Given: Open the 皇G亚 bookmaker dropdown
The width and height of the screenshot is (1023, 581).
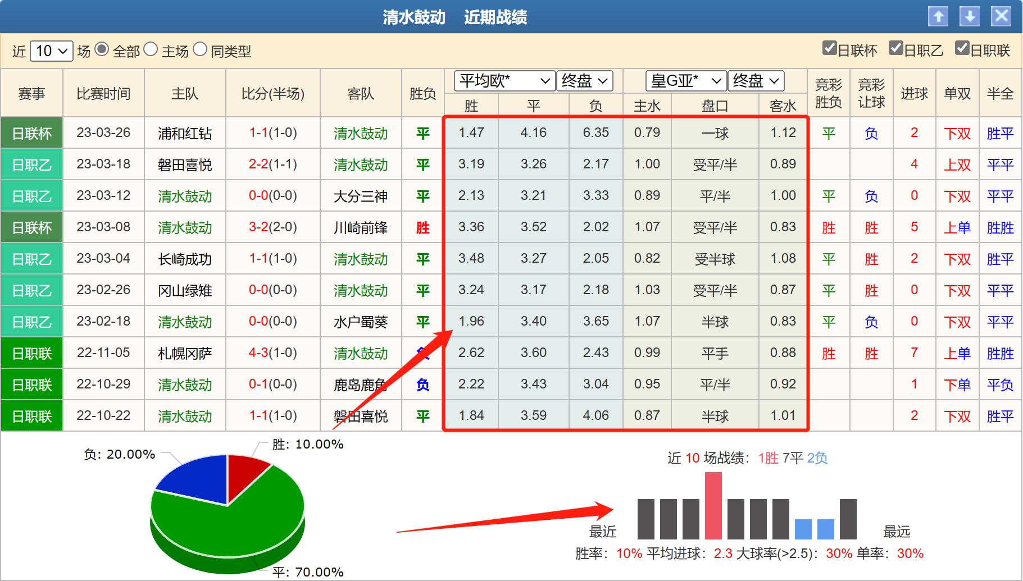Looking at the screenshot, I should [x=685, y=81].
